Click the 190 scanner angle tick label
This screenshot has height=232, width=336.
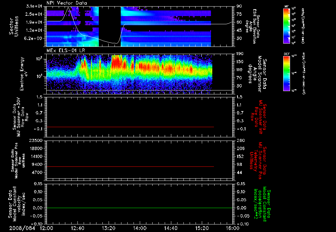(240, 54)
